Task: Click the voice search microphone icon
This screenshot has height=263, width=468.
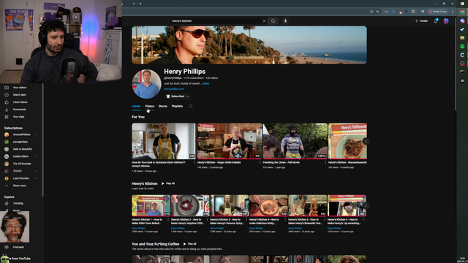Action: point(285,21)
